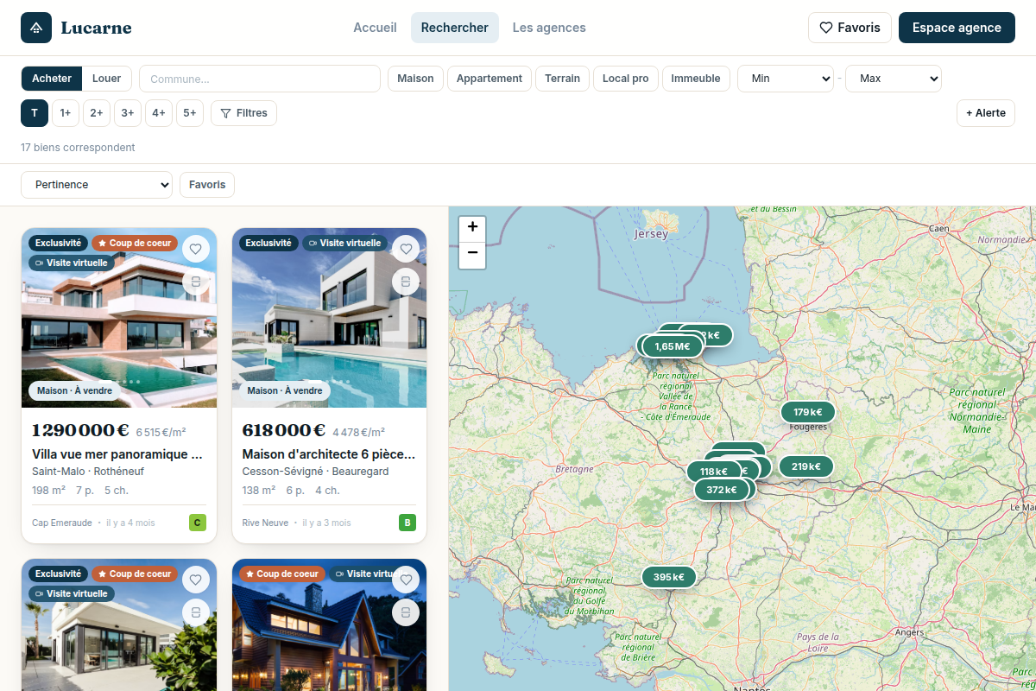
Task: Open Espace agence
Action: [x=957, y=28]
